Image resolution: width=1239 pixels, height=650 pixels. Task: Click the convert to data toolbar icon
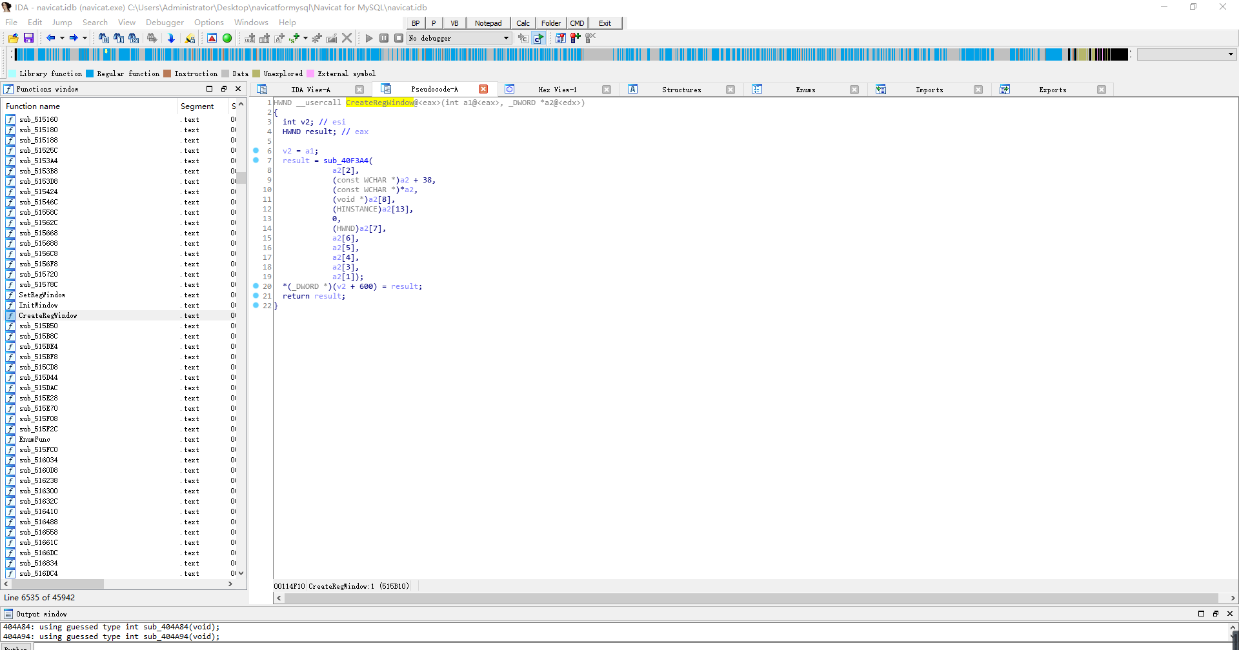click(x=265, y=38)
